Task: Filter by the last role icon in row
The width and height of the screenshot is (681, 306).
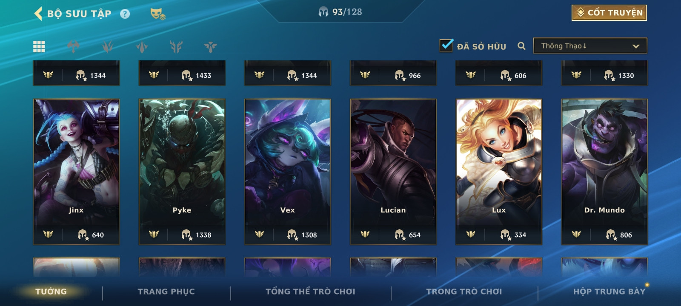Action: (x=210, y=46)
